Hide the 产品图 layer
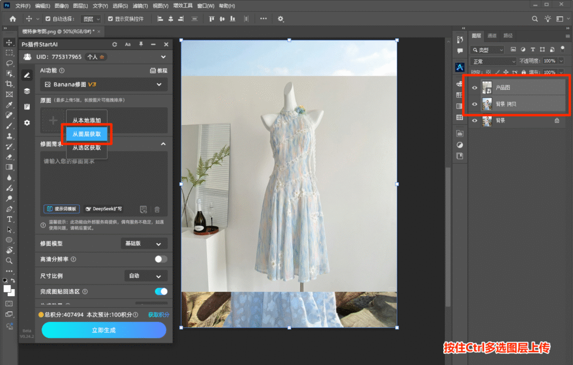This screenshot has width=573, height=365. [475, 88]
